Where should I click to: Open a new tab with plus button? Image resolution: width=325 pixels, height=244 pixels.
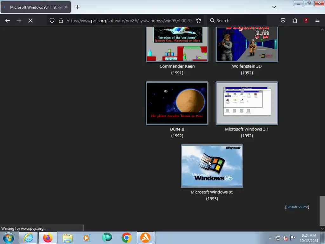[77, 7]
